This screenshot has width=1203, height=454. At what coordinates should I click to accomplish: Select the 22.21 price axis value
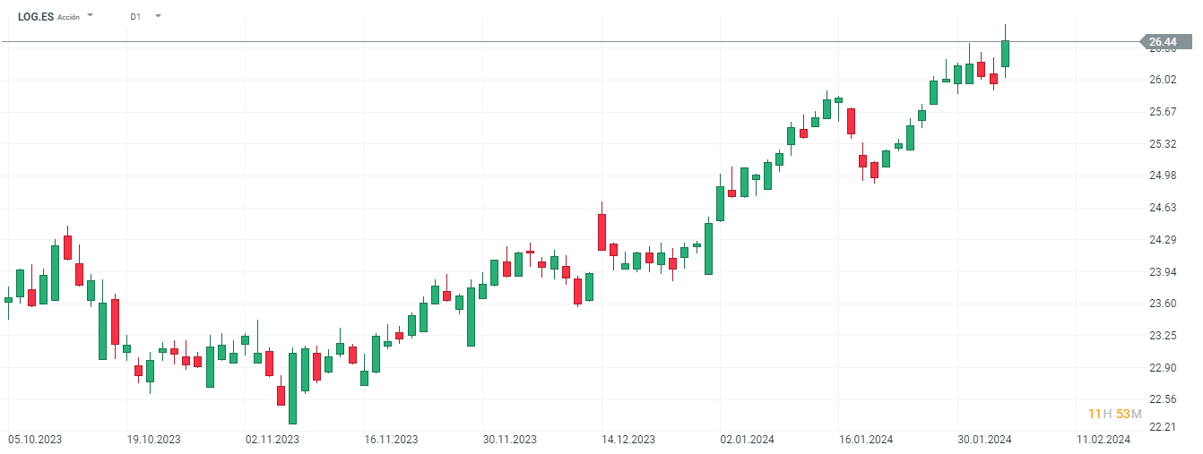click(1163, 427)
